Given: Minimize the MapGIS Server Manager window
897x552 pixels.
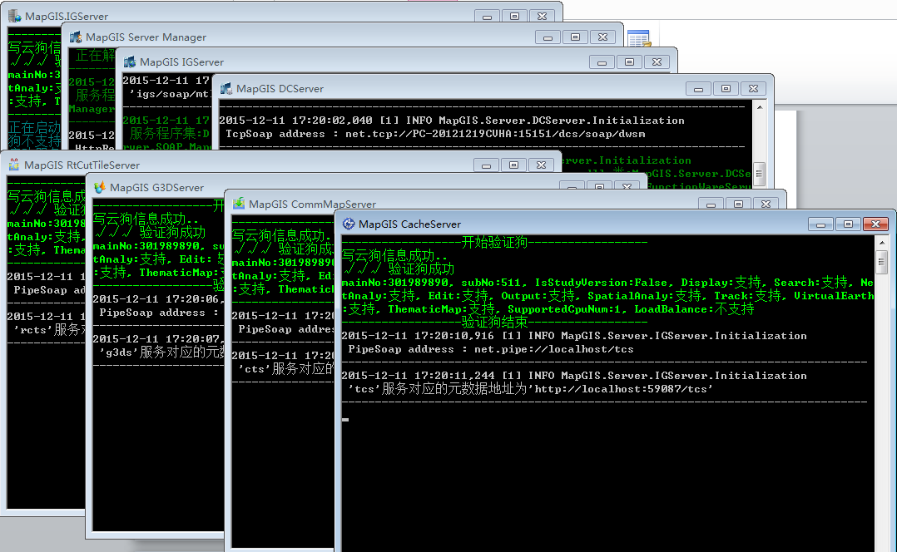Looking at the screenshot, I should point(548,37).
